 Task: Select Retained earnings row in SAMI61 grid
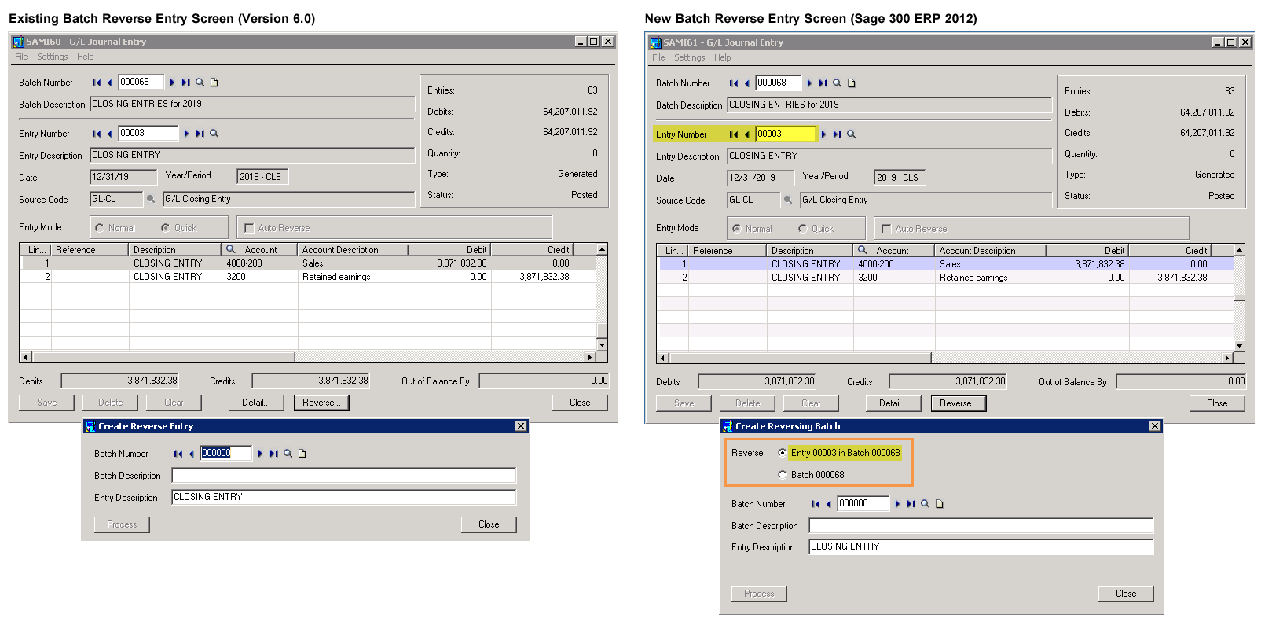pyautogui.click(x=945, y=278)
